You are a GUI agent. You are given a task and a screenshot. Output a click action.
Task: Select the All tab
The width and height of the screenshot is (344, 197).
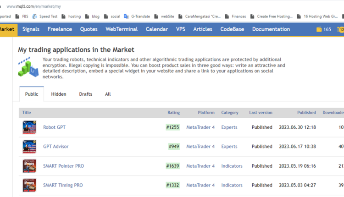pyautogui.click(x=108, y=94)
